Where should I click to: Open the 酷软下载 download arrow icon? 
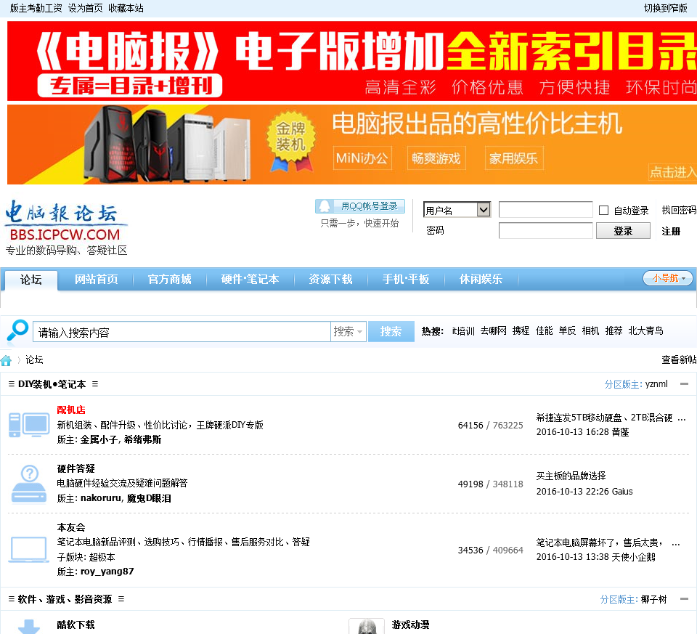tap(29, 626)
